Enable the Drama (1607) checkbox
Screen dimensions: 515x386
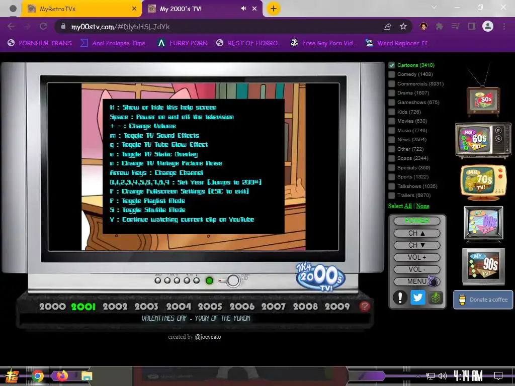[391, 93]
